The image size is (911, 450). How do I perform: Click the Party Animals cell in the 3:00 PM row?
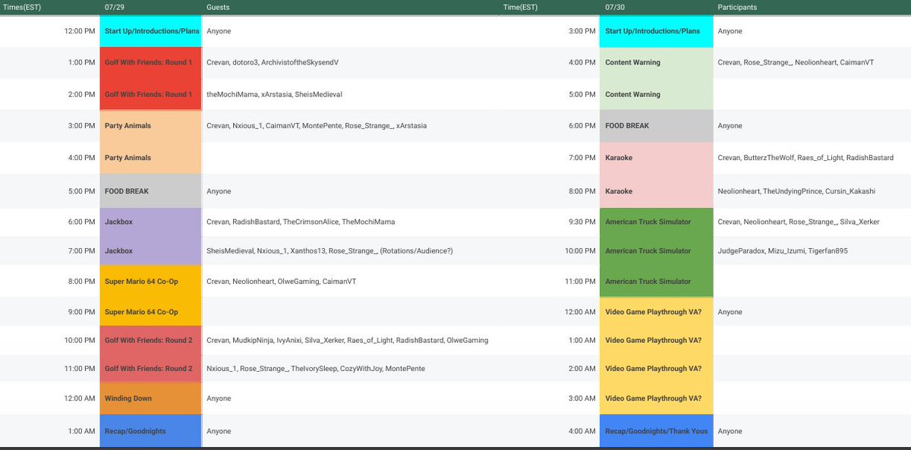click(x=150, y=126)
